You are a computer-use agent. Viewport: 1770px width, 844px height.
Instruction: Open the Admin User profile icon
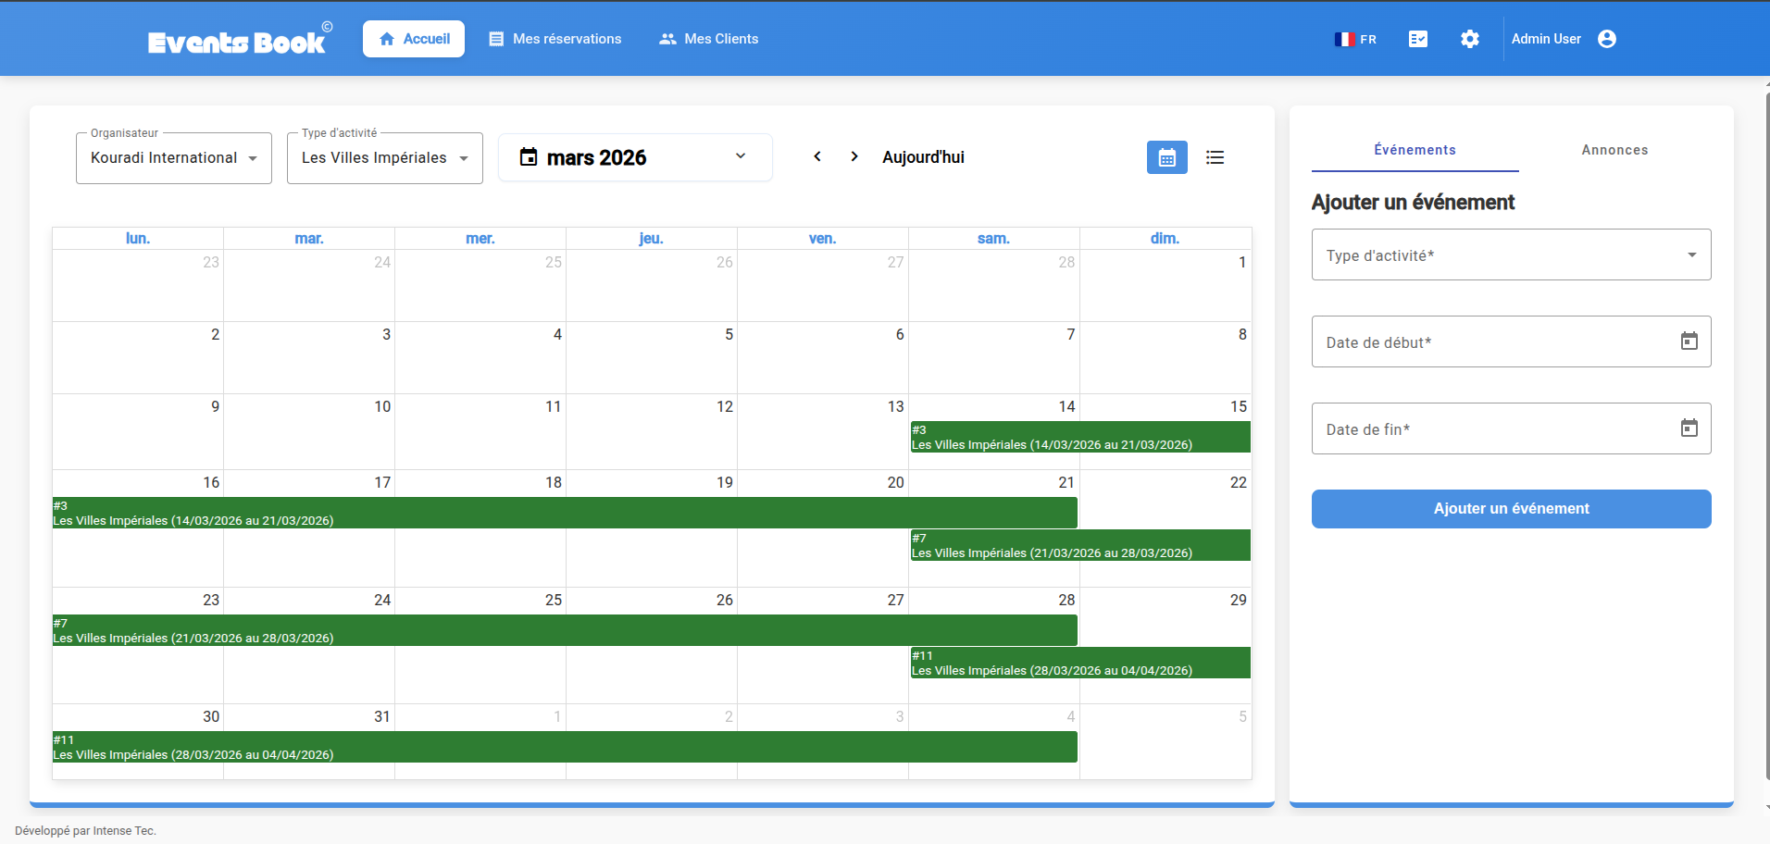click(x=1607, y=39)
